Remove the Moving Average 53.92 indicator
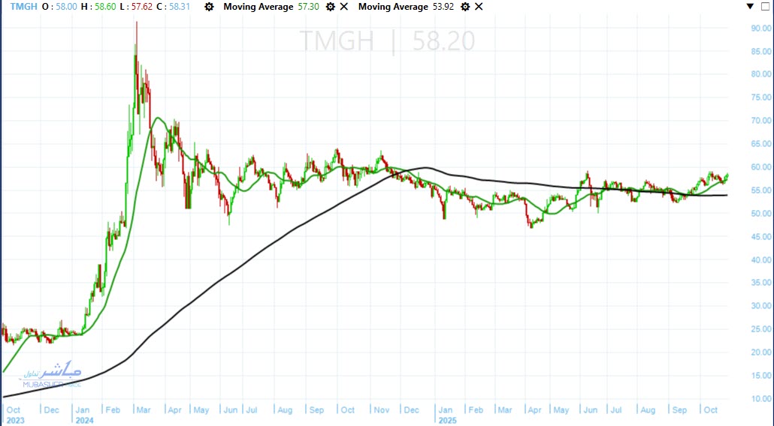Screen dimensions: 774x426 click(479, 7)
